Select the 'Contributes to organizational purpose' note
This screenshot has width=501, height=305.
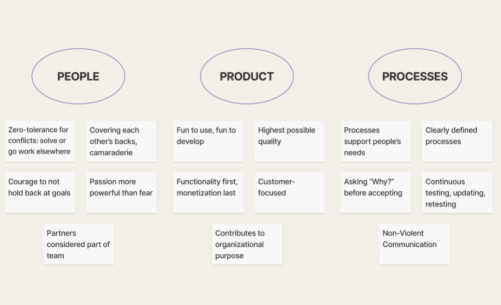click(247, 244)
